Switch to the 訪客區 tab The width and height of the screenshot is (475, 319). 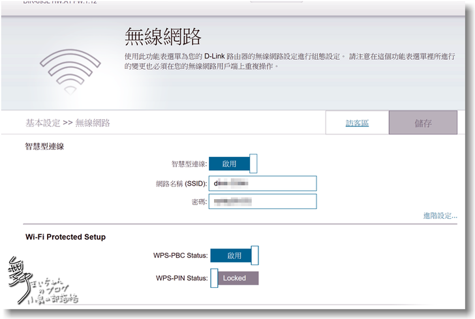point(357,123)
